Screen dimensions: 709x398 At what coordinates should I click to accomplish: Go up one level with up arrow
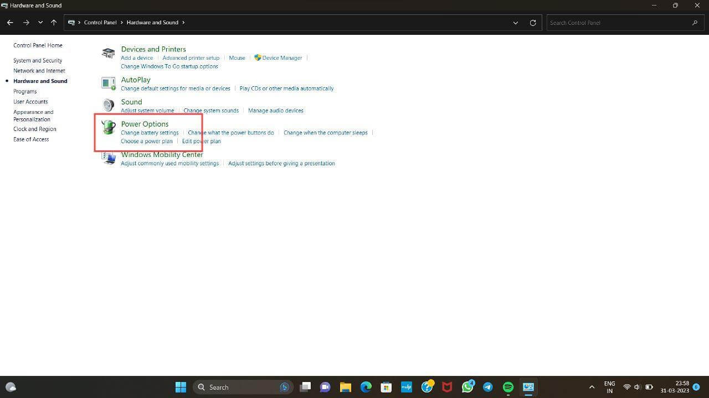click(x=54, y=23)
